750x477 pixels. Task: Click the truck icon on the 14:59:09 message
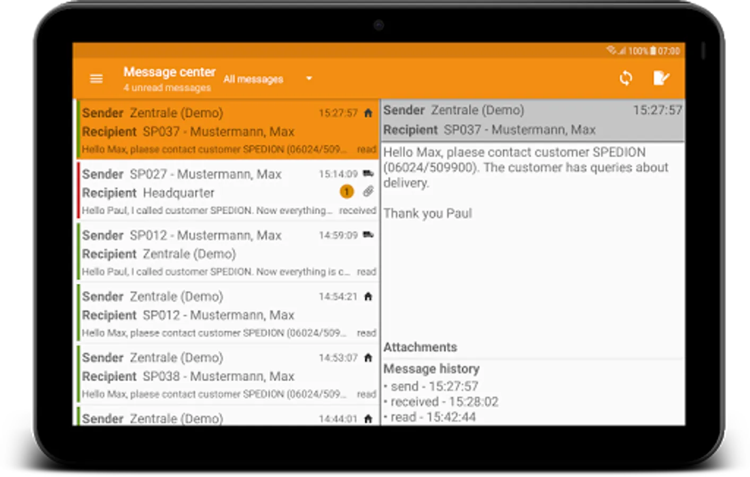[368, 234]
